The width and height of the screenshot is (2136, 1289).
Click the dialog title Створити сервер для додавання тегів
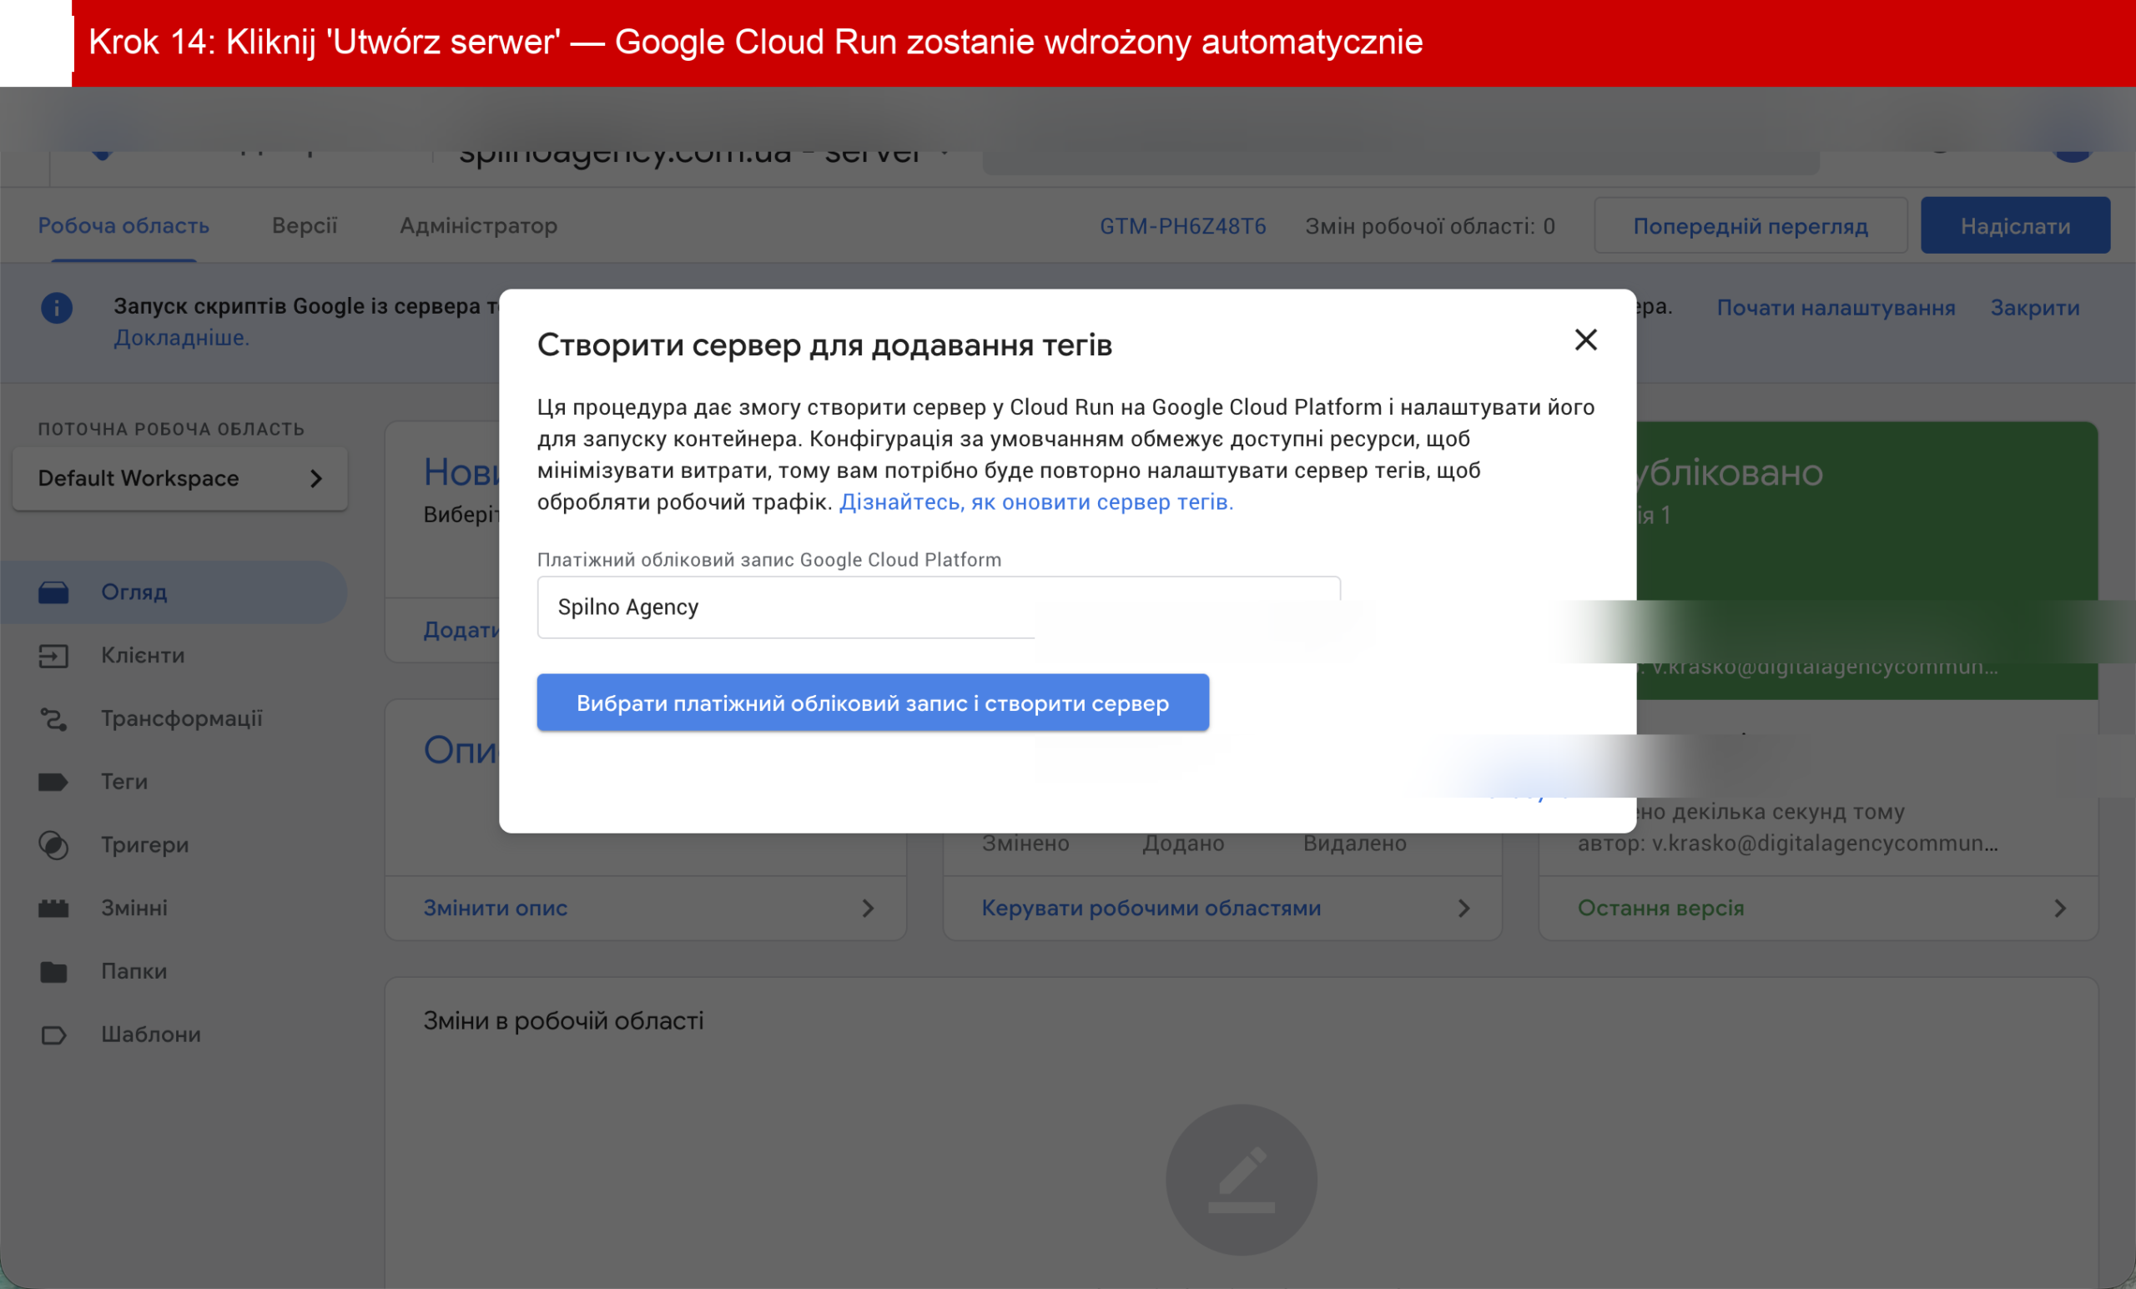point(824,345)
